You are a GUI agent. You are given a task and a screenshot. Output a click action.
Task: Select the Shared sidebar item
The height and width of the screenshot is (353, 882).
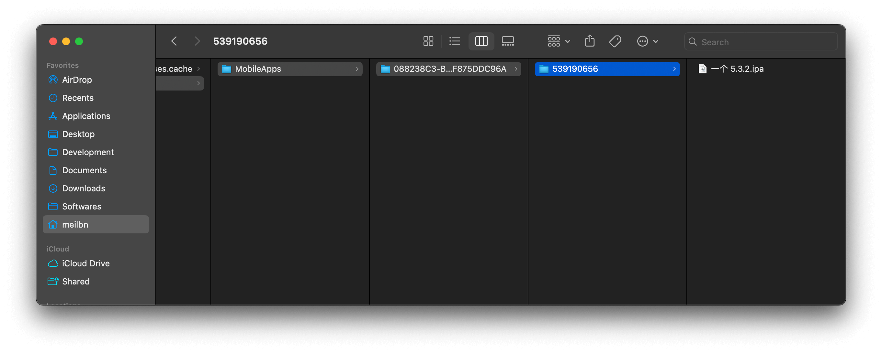tap(76, 281)
